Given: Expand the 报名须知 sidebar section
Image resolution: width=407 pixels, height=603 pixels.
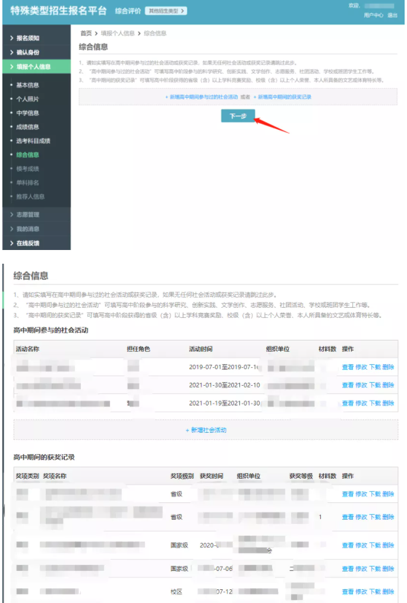Looking at the screenshot, I should [x=30, y=38].
